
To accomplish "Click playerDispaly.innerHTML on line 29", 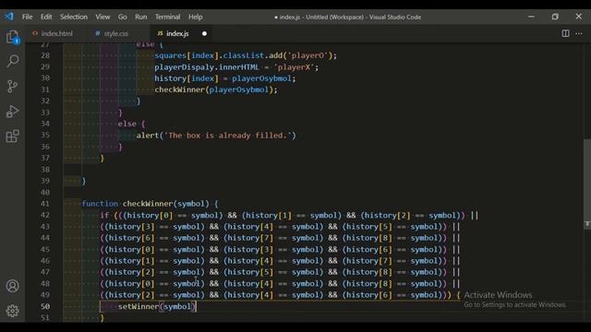I will [x=207, y=67].
